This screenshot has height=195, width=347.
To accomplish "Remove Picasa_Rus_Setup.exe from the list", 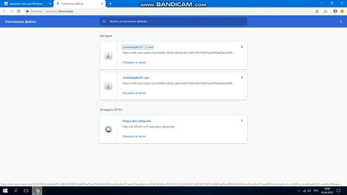I will point(242,121).
